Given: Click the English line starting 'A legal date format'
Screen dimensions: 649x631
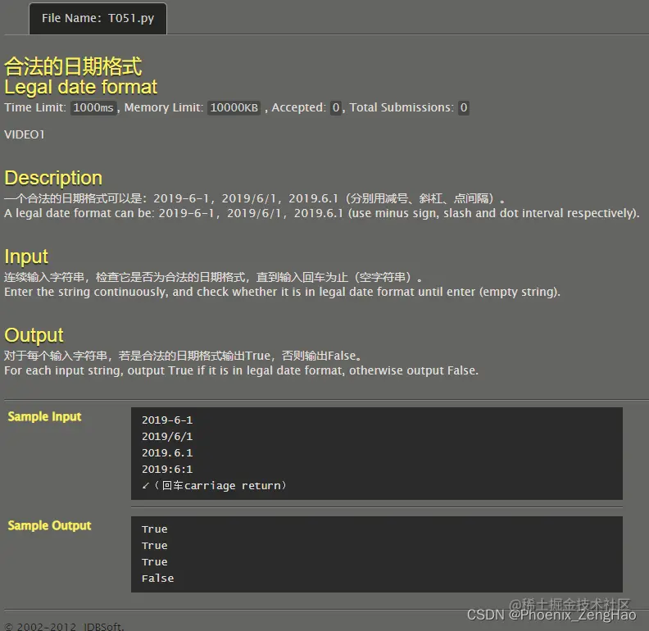Looking at the screenshot, I should (322, 213).
